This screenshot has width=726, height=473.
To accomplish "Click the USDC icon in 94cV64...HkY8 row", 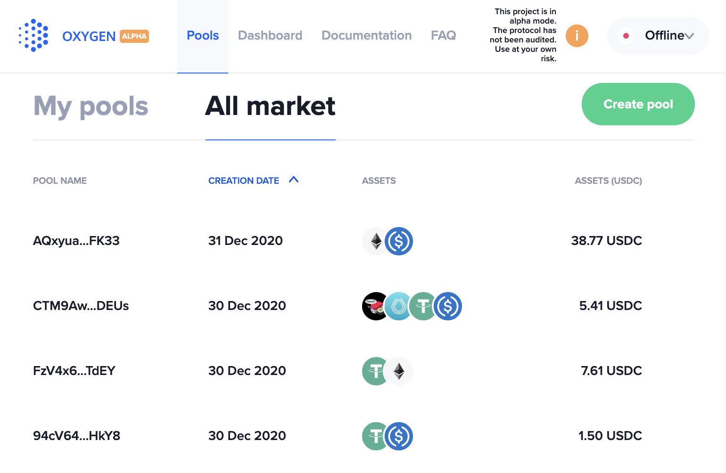I will [x=399, y=436].
